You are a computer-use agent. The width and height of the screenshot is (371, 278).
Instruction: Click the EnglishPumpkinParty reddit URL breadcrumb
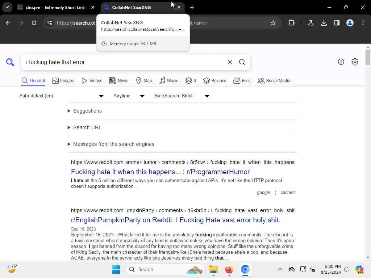[x=183, y=210]
